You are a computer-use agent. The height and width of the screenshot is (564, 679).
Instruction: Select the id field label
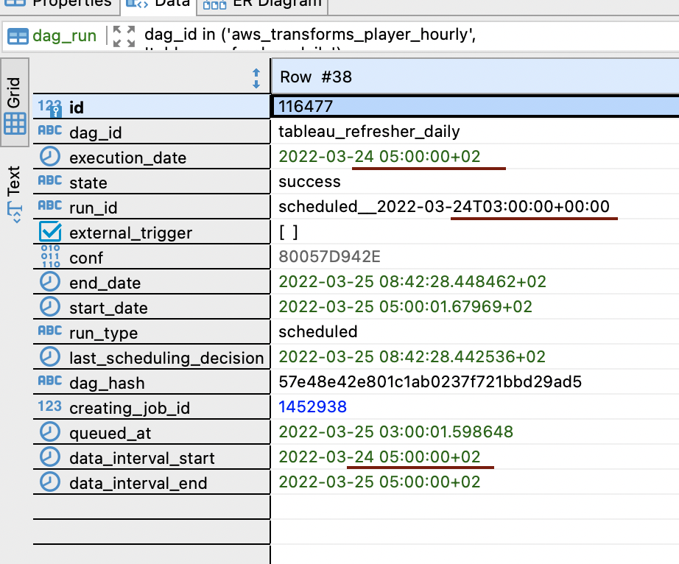click(77, 107)
